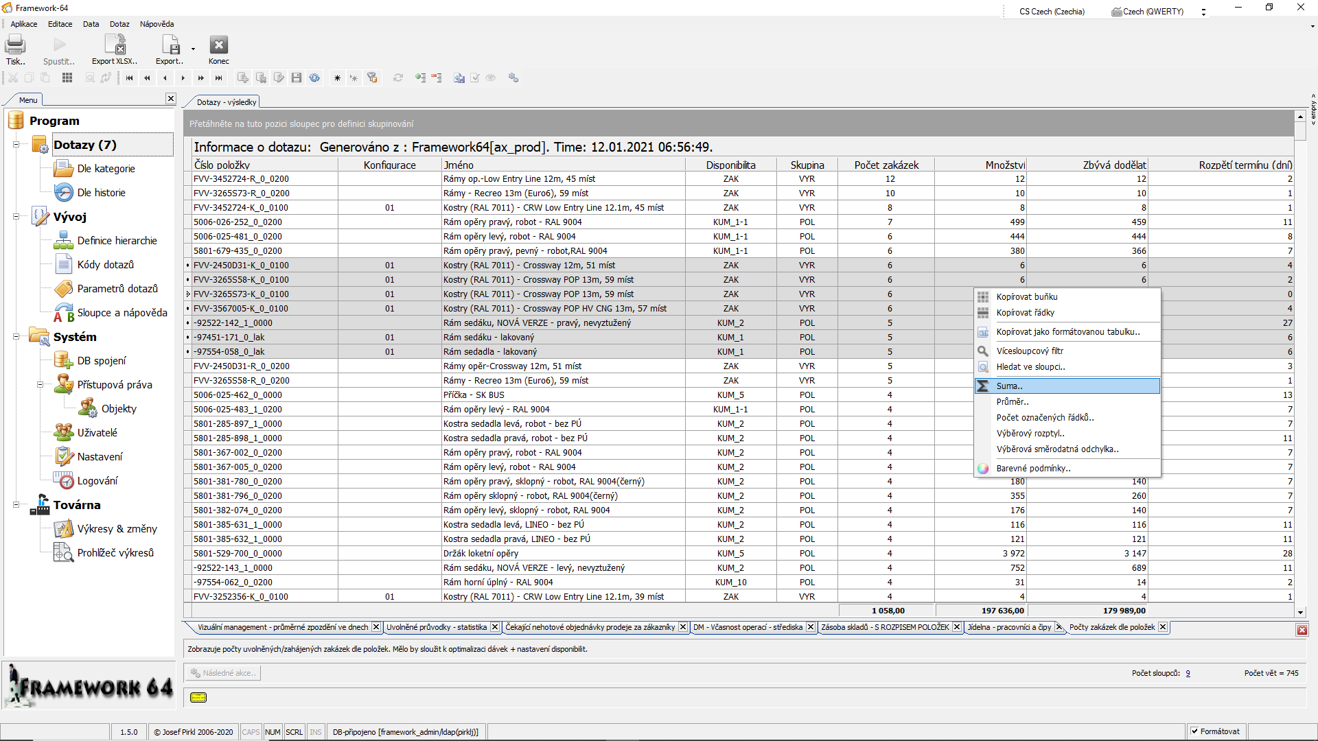Click the black asterisk toolbar icon
Viewport: 1318px width, 741px height.
[x=337, y=78]
